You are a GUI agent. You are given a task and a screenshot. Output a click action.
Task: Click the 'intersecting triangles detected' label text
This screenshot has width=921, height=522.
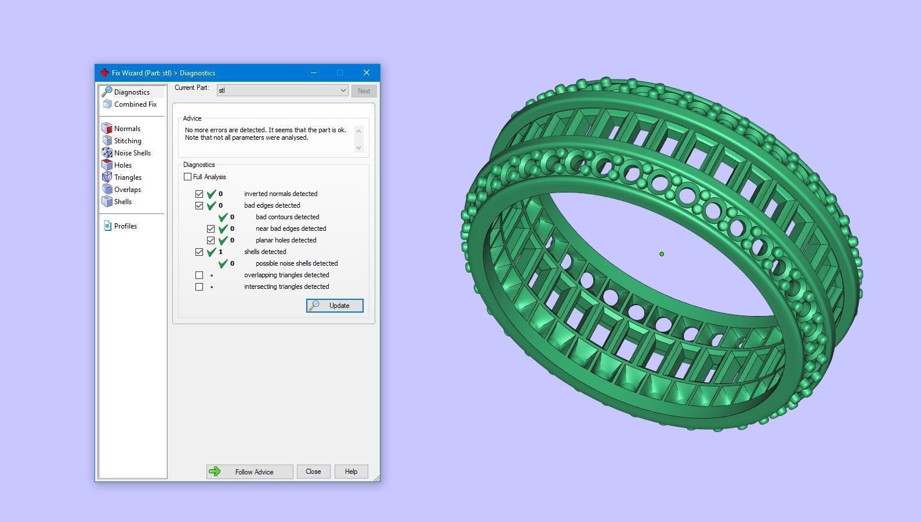[287, 287]
